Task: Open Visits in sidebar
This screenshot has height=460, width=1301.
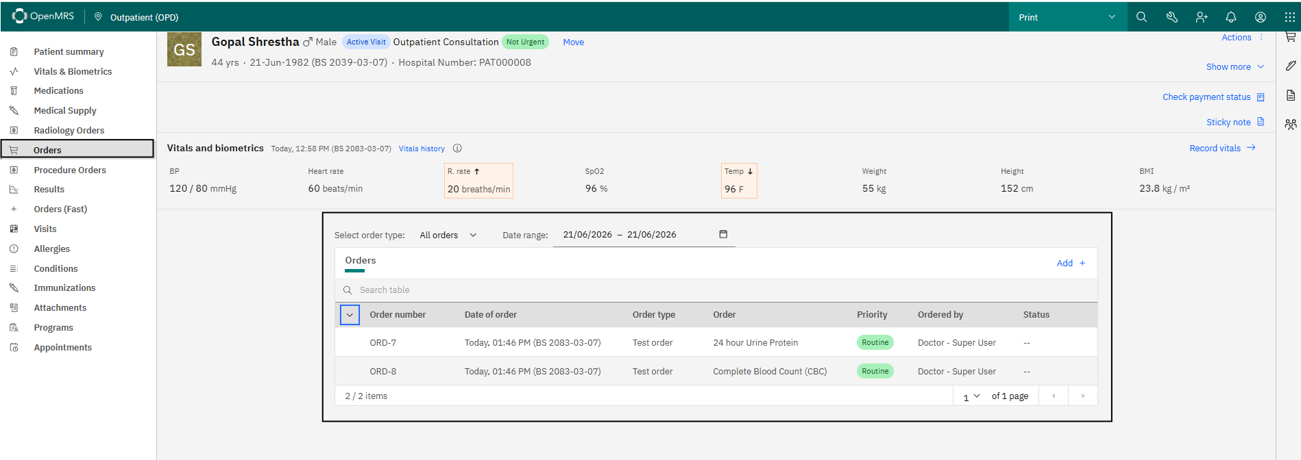Action: point(45,229)
